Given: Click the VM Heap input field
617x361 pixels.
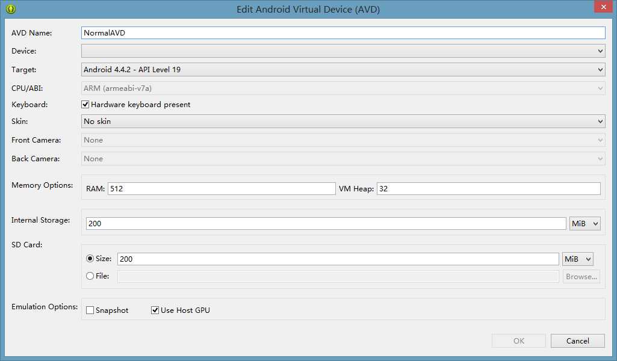Looking at the screenshot, I should 489,189.
